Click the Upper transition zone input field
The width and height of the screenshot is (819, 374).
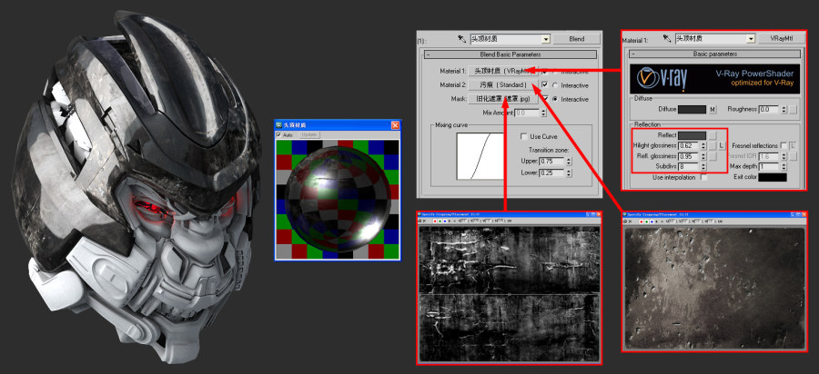tap(551, 161)
